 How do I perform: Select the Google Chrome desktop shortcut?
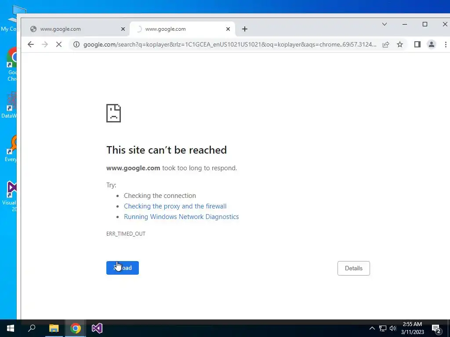[12, 65]
